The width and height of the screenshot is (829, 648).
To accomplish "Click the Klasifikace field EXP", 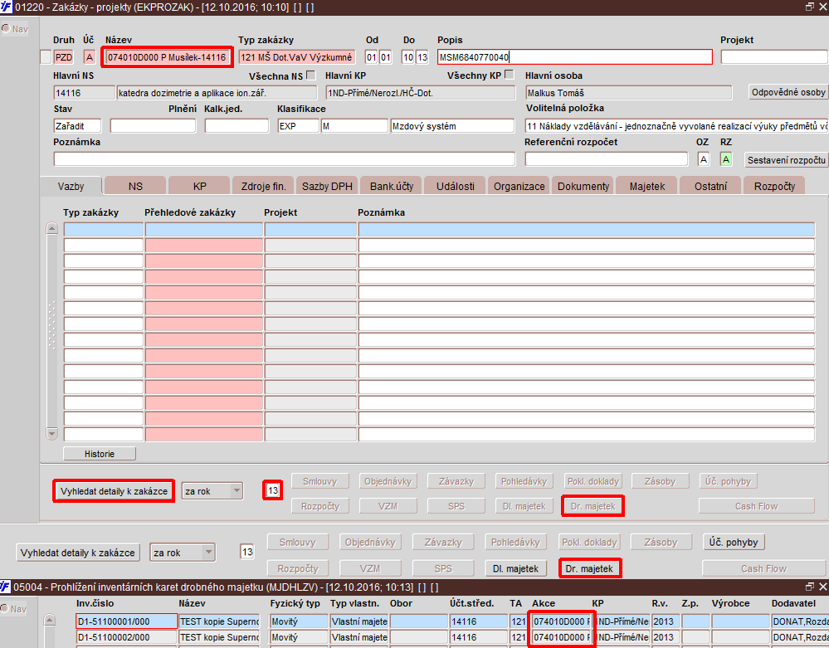I will coord(298,126).
